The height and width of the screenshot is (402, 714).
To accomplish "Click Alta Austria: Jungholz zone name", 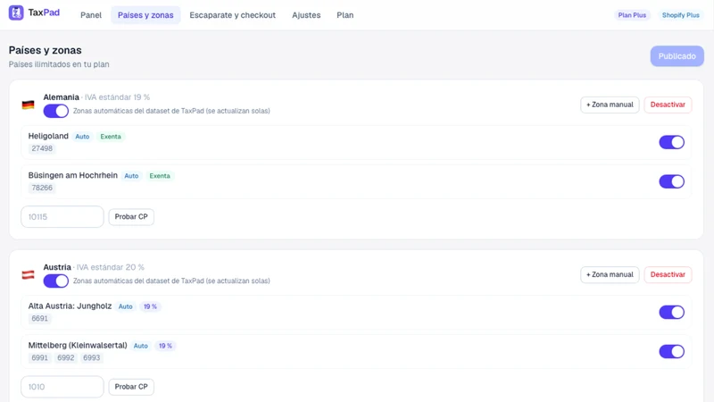I will pyautogui.click(x=70, y=306).
